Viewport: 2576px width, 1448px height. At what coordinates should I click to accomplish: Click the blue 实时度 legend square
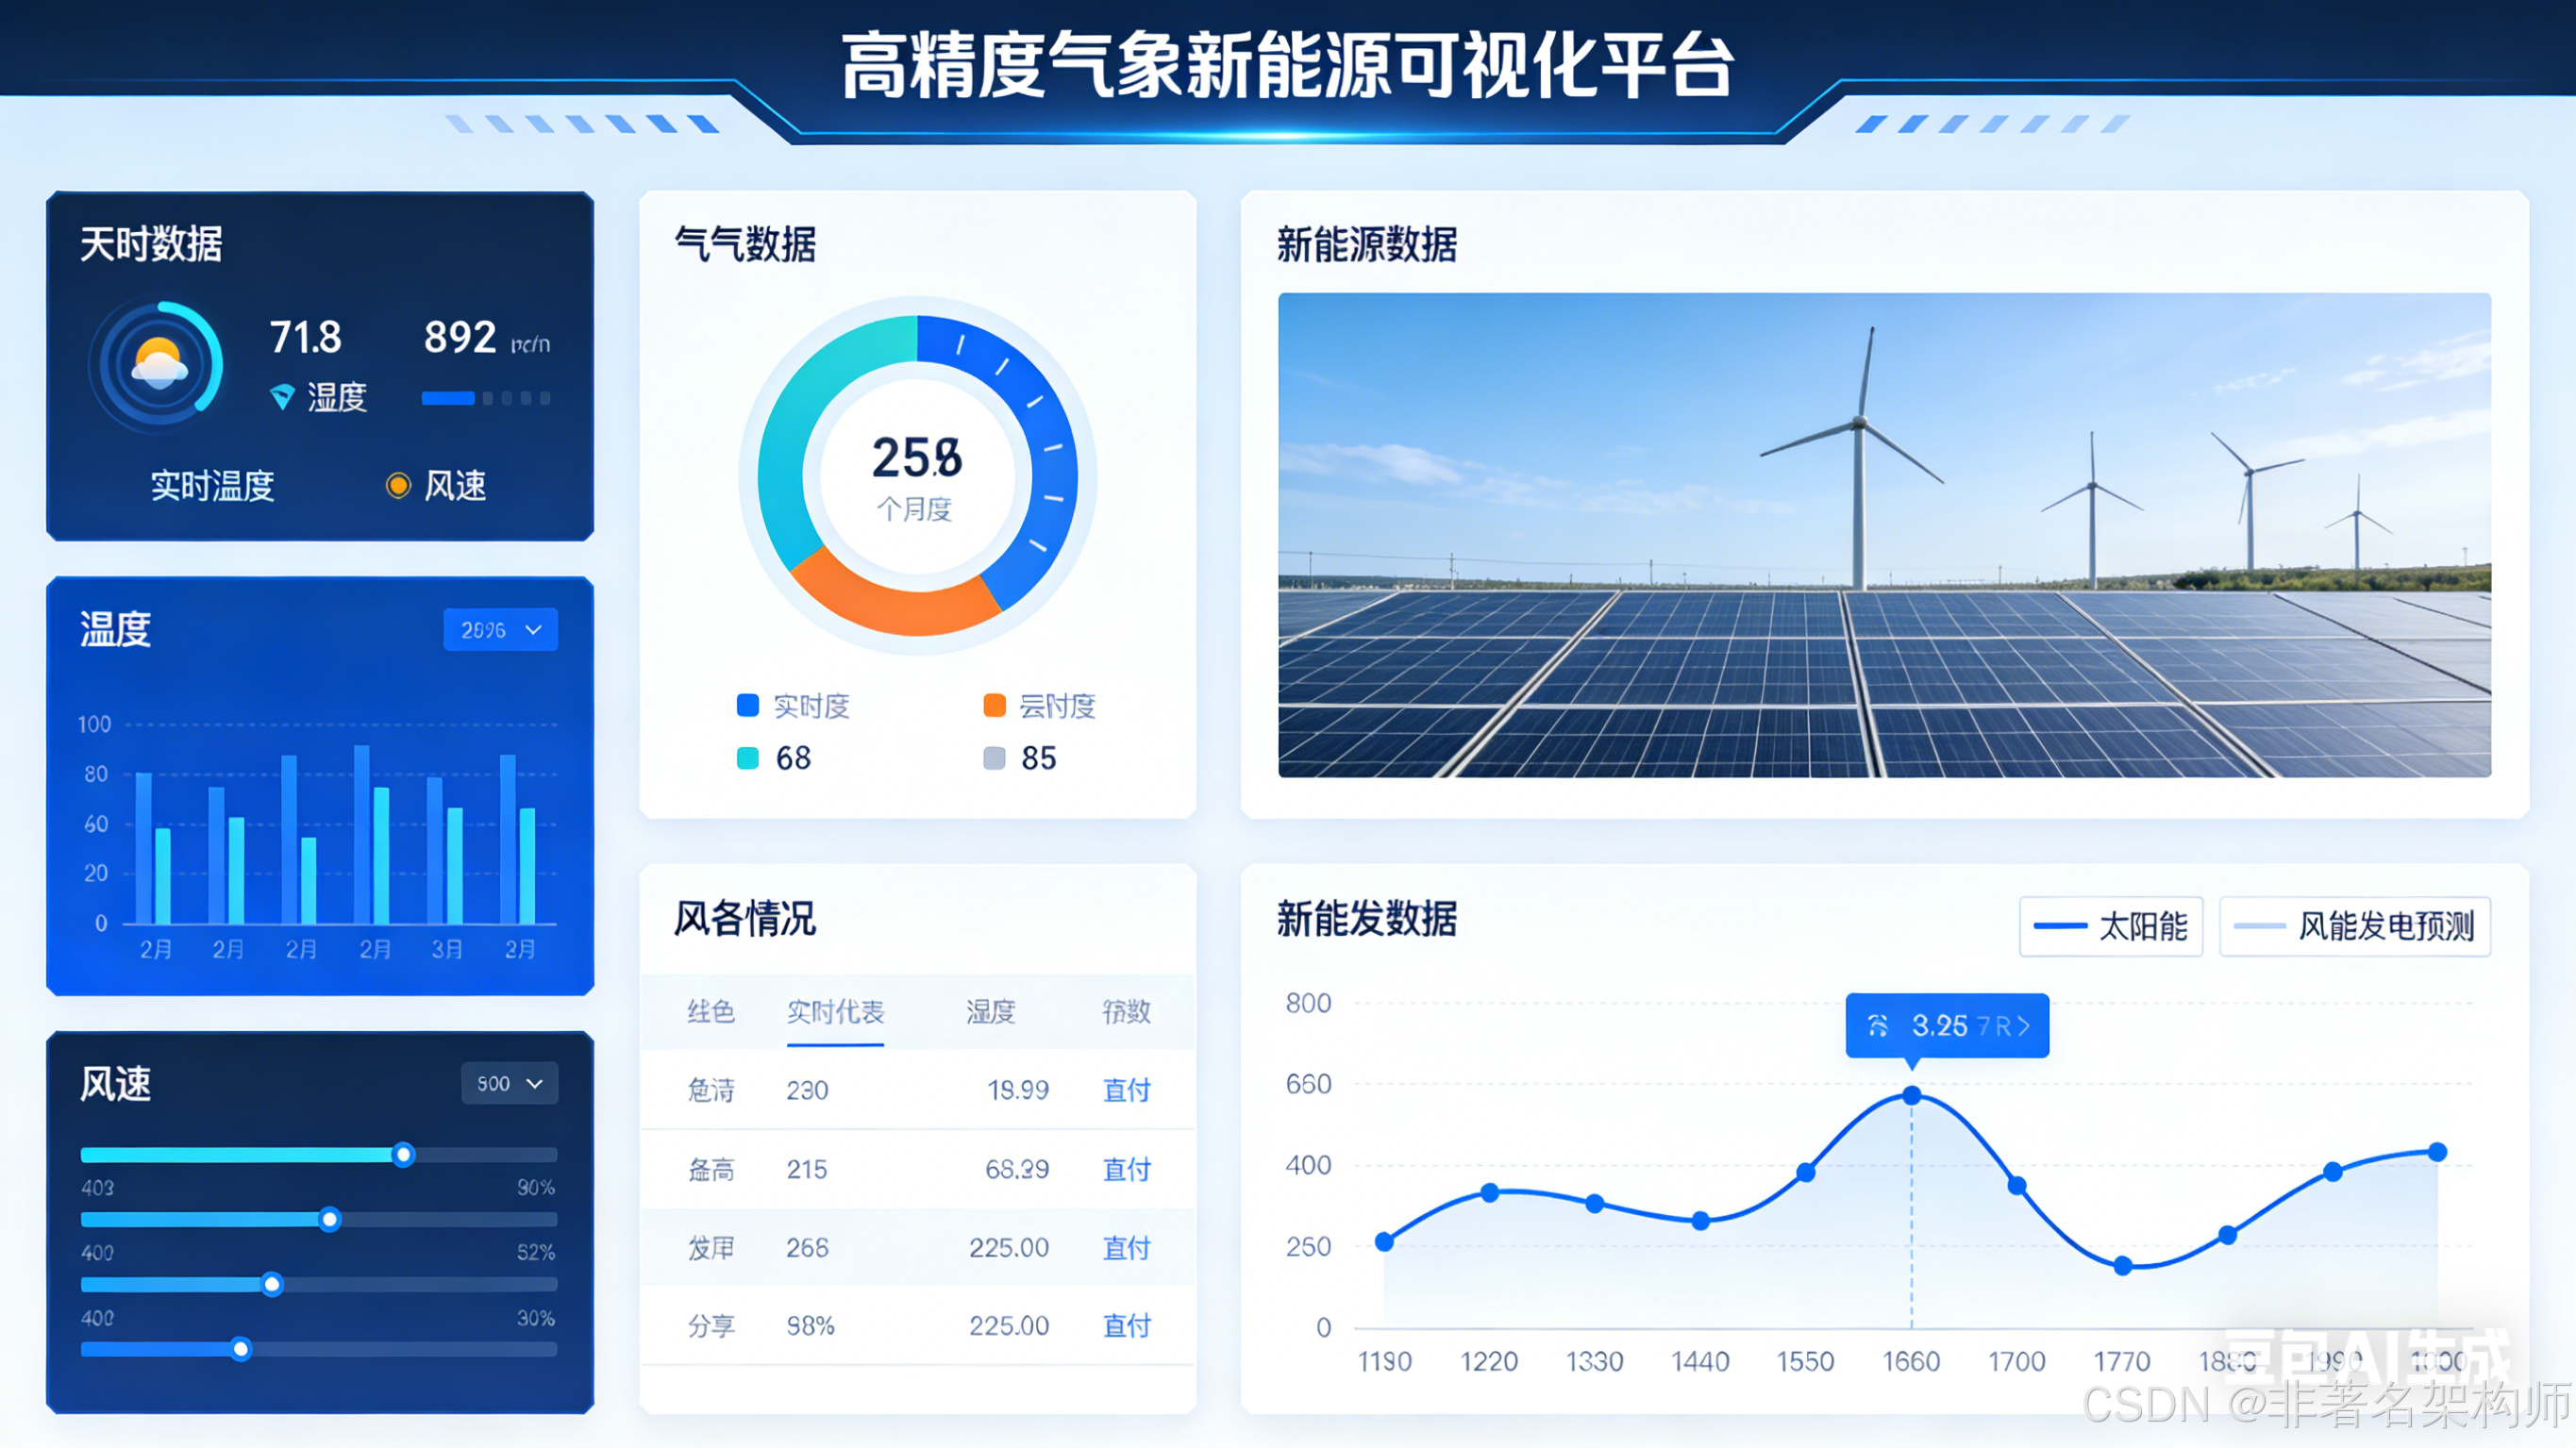(747, 705)
